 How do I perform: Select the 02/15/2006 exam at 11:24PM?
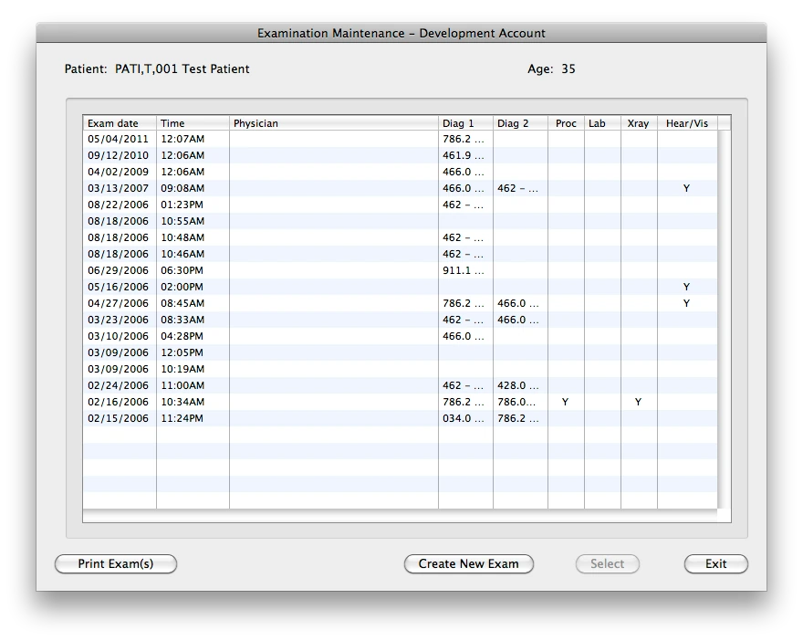point(274,418)
